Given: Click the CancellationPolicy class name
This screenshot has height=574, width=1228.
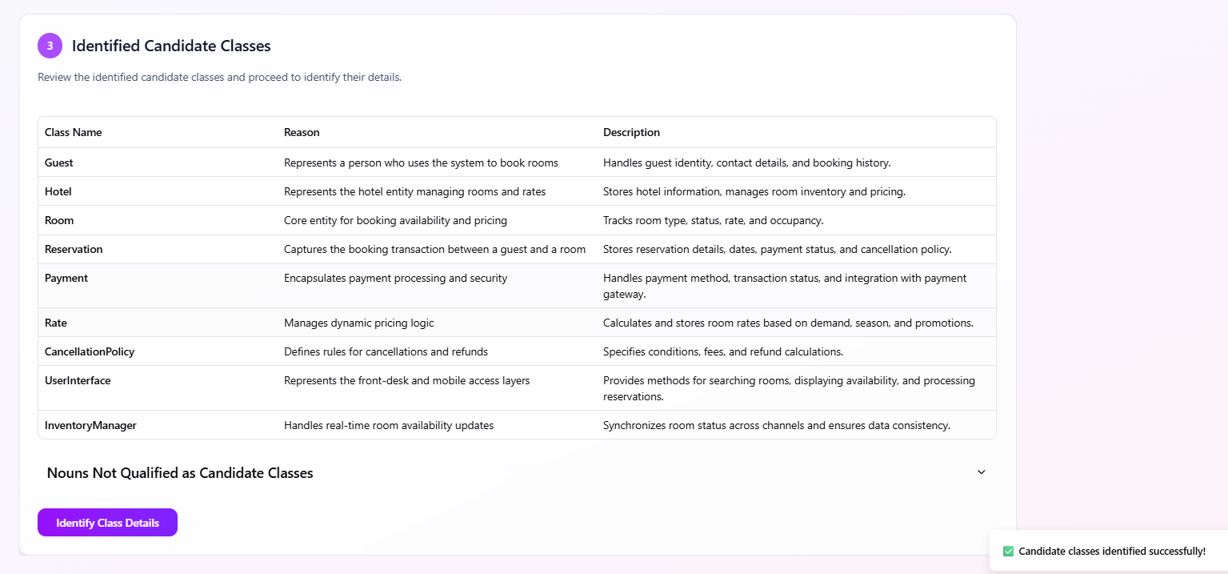Looking at the screenshot, I should point(90,351).
